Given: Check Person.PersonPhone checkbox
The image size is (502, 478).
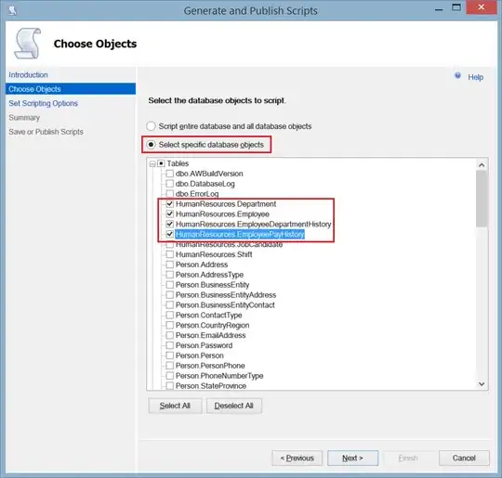Looking at the screenshot, I should (170, 366).
